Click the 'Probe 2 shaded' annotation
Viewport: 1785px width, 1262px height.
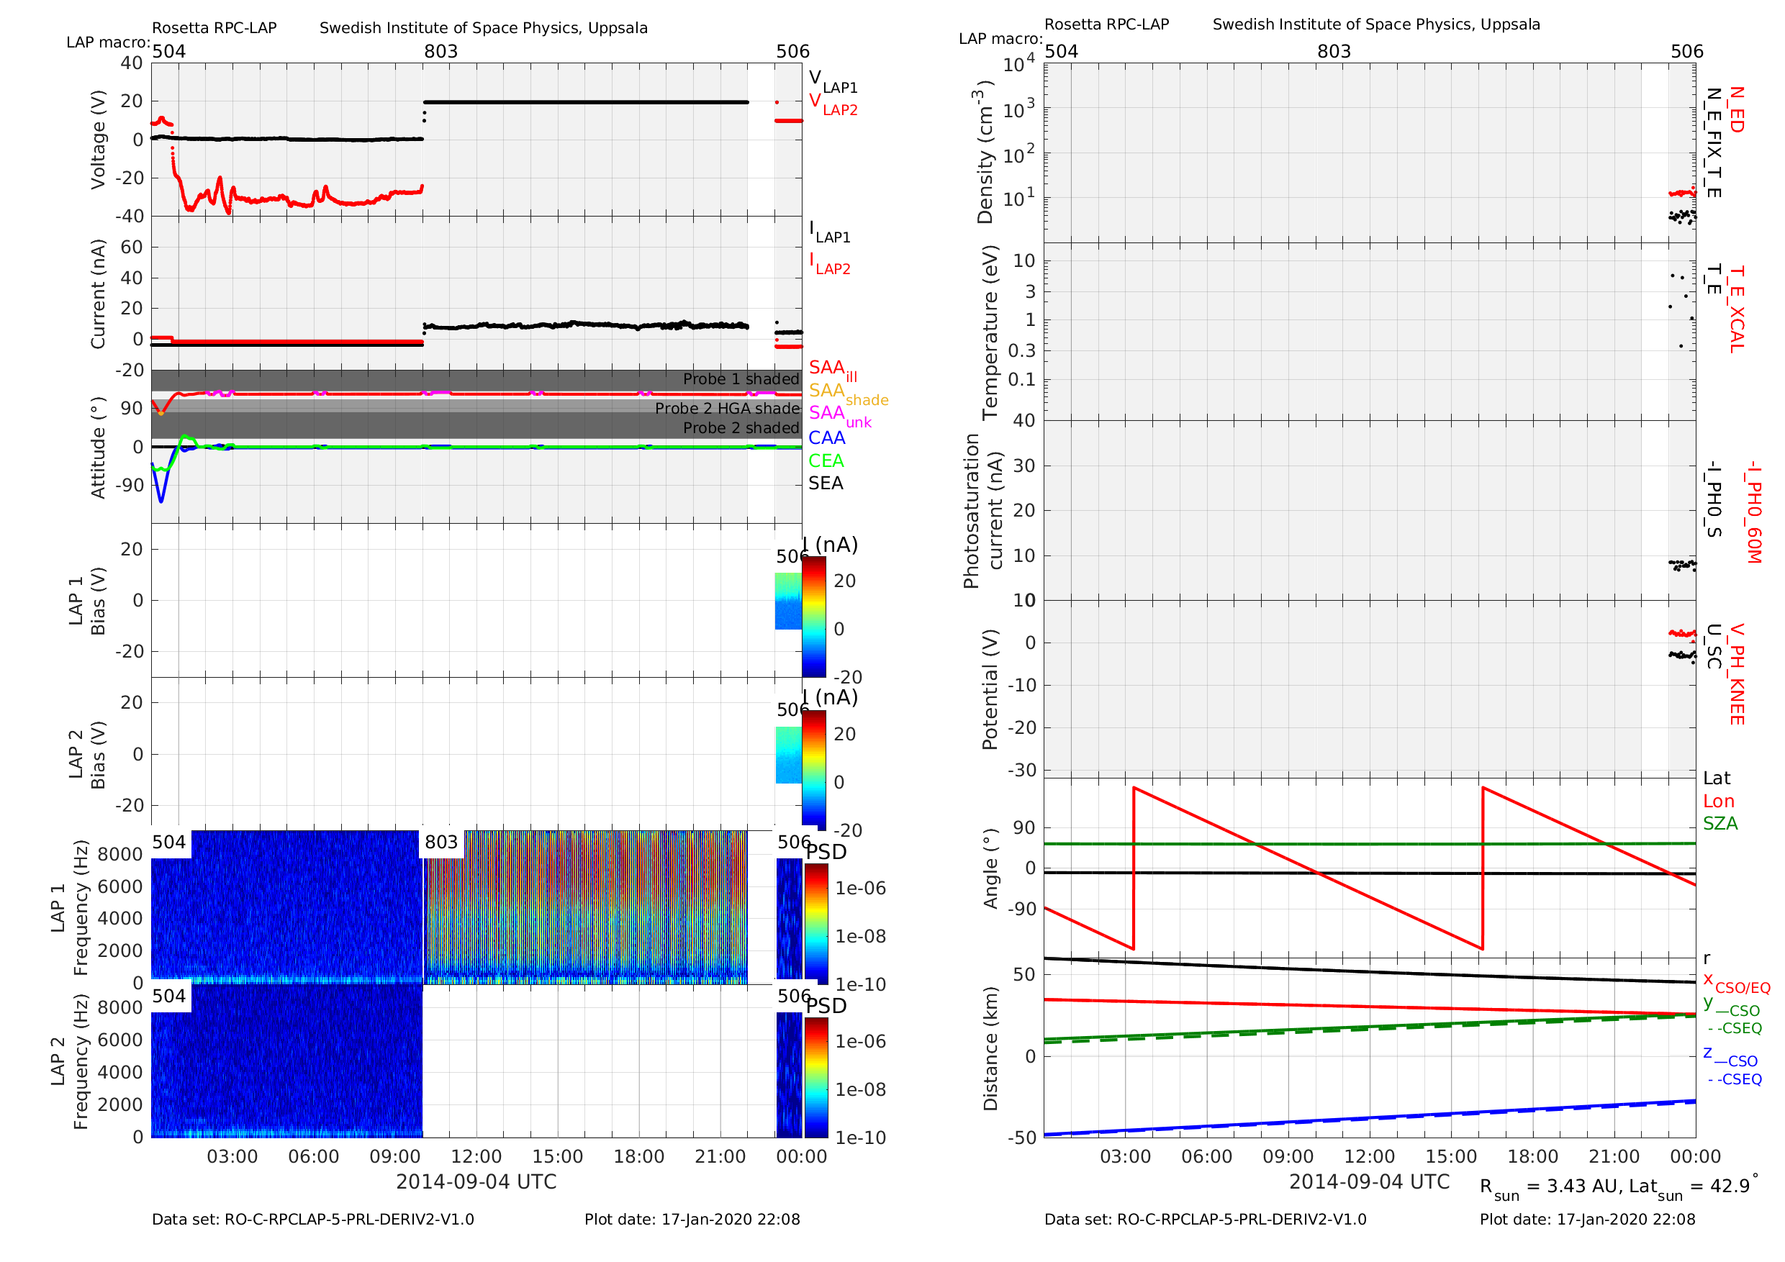[x=741, y=428]
